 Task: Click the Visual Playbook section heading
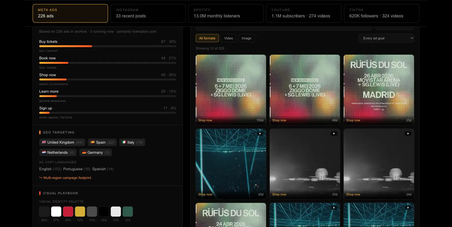point(60,193)
